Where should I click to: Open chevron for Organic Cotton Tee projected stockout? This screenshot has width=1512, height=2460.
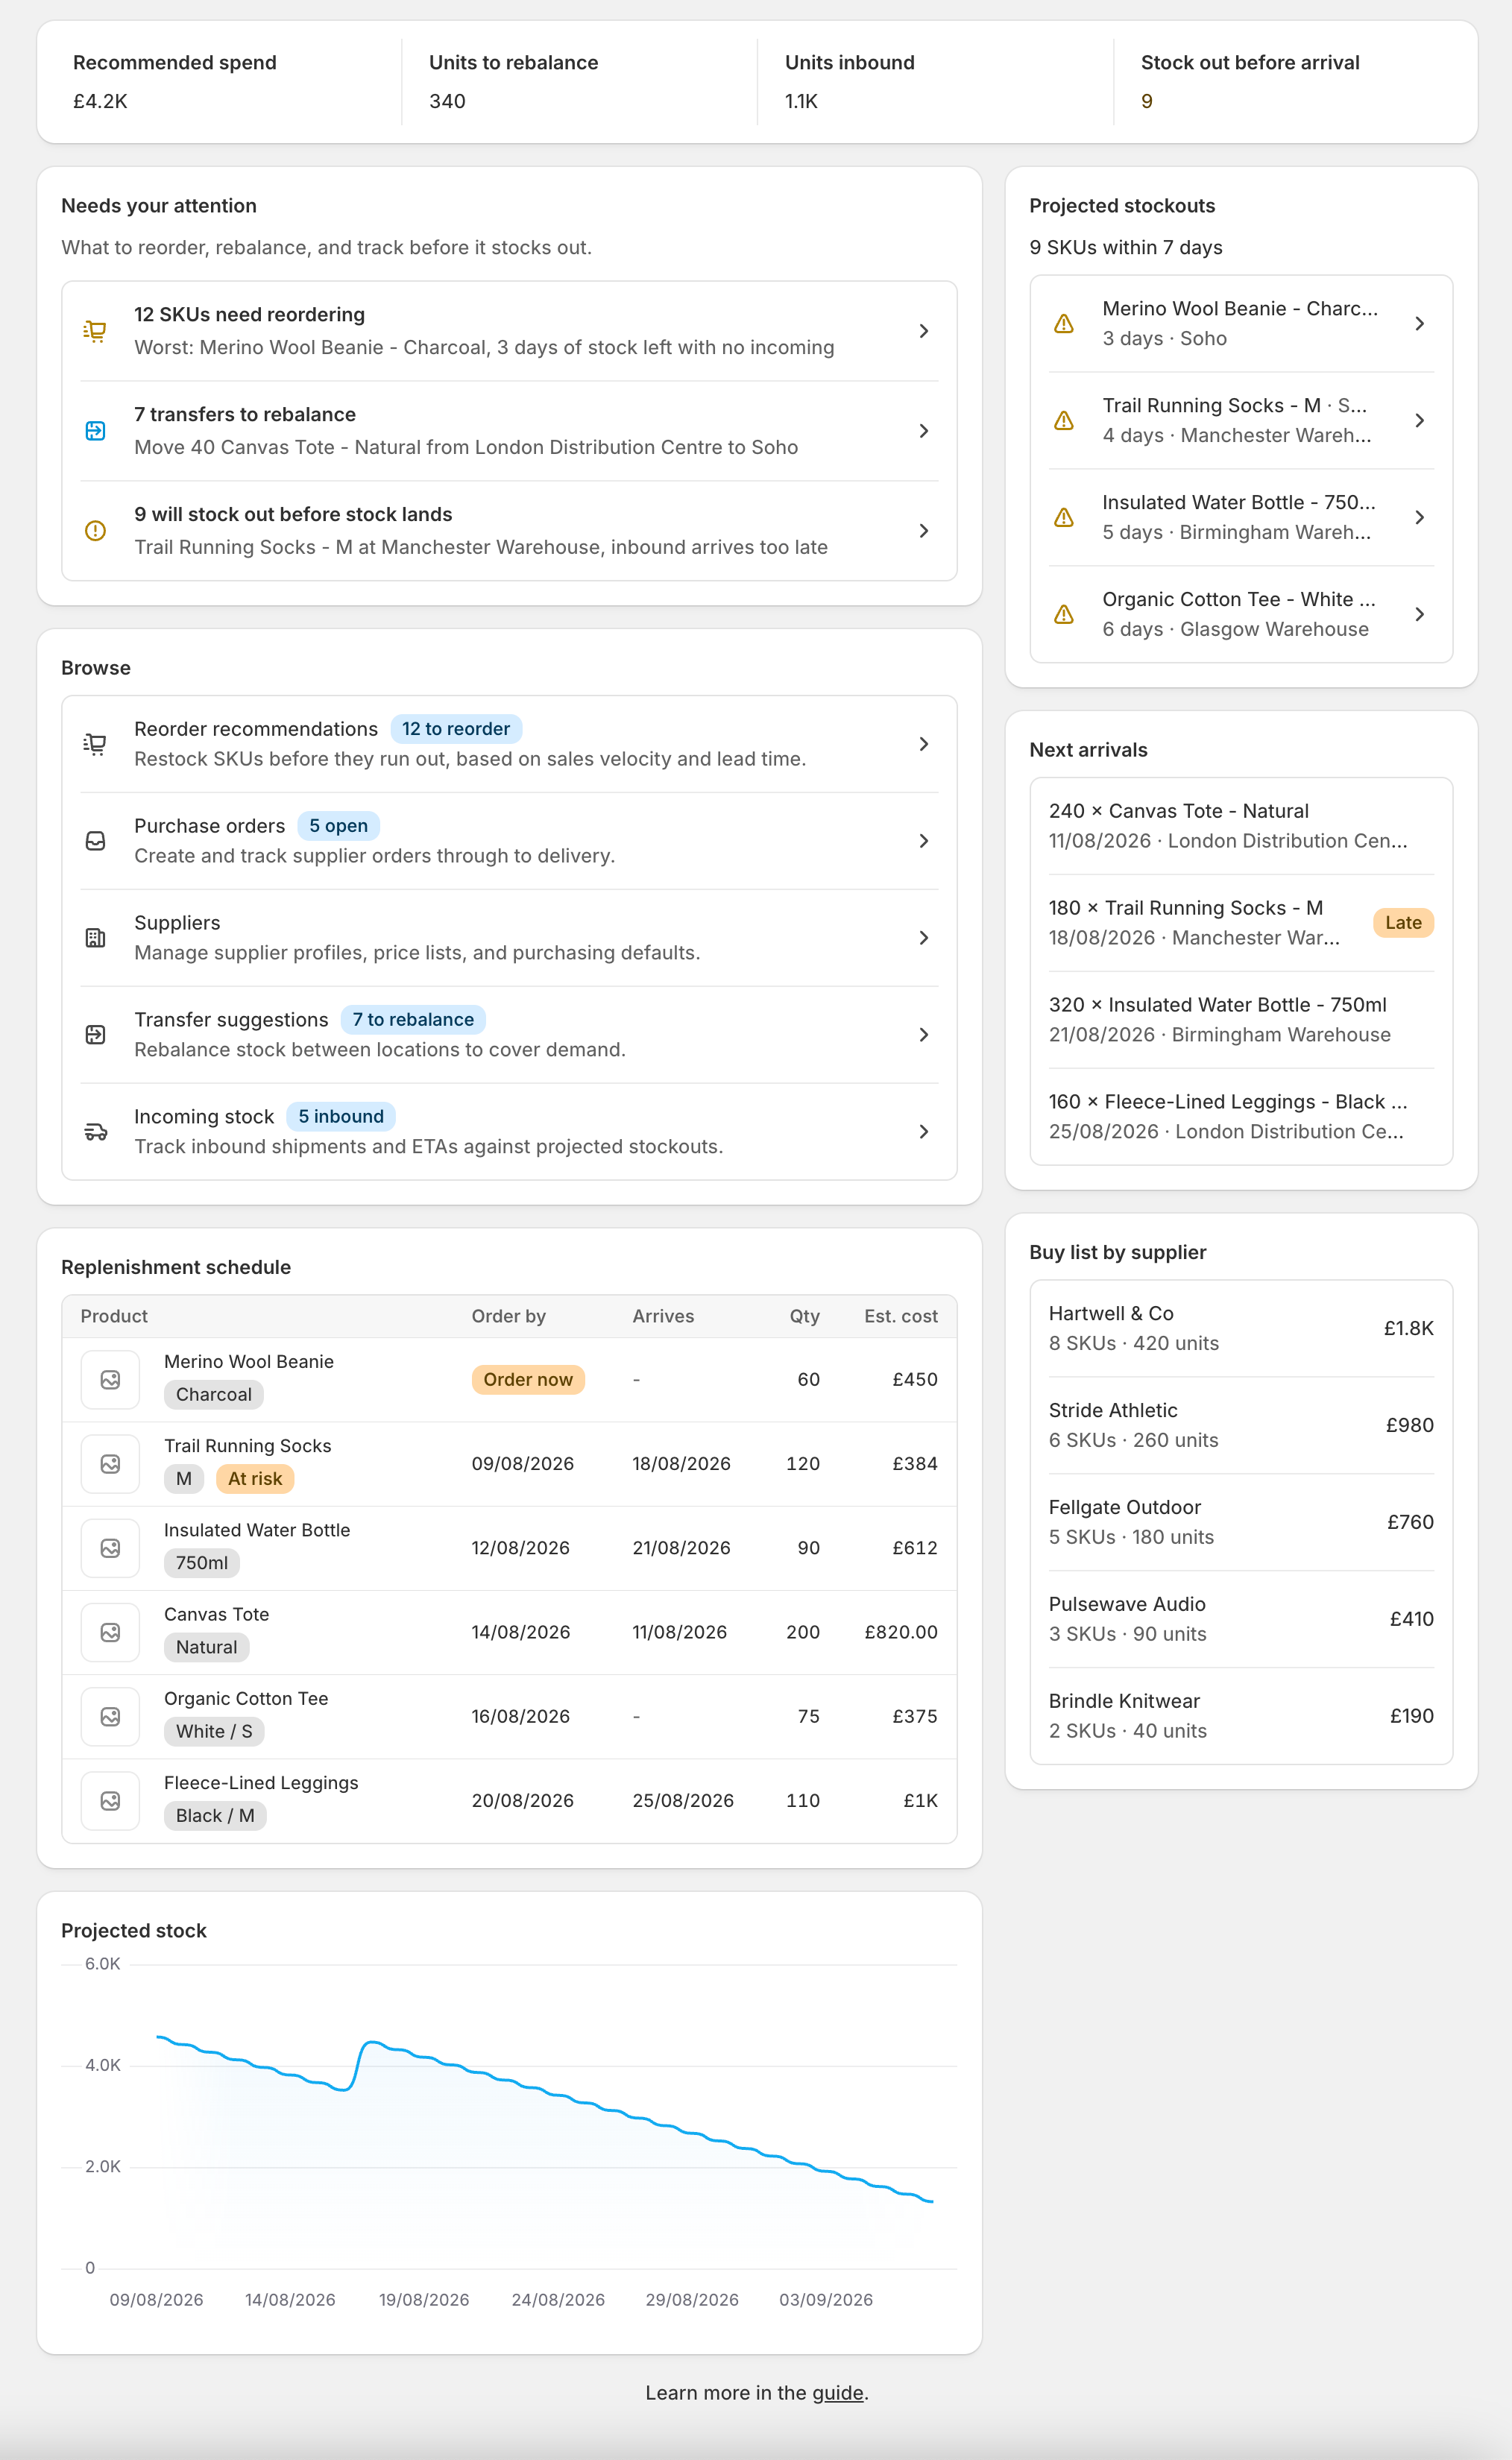point(1419,615)
